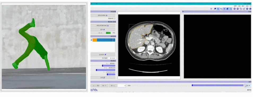Click the small round icon in the blue list row
Screen dimensions: 253x97
point(91,40)
